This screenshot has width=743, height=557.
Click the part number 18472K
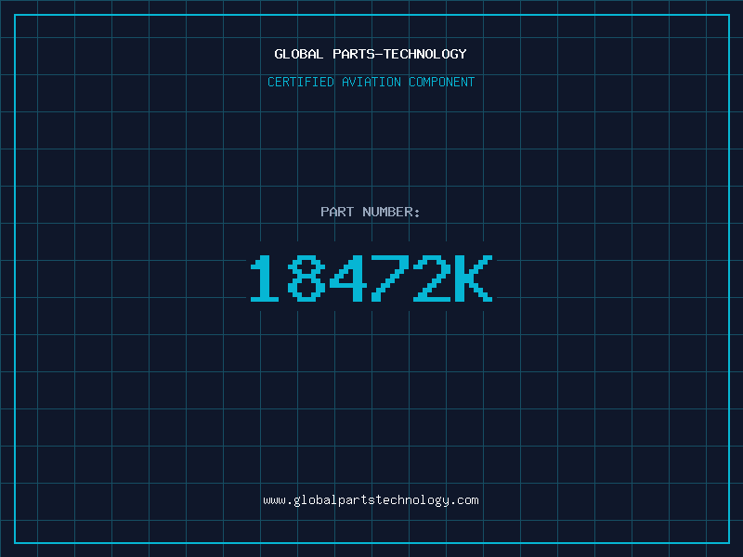tap(371, 278)
